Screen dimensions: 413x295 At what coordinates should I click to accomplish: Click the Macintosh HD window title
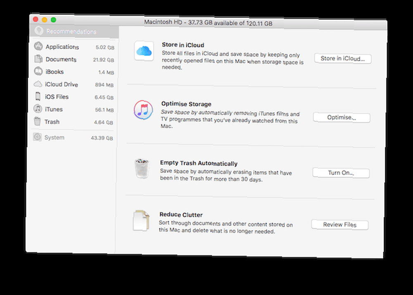pyautogui.click(x=208, y=23)
